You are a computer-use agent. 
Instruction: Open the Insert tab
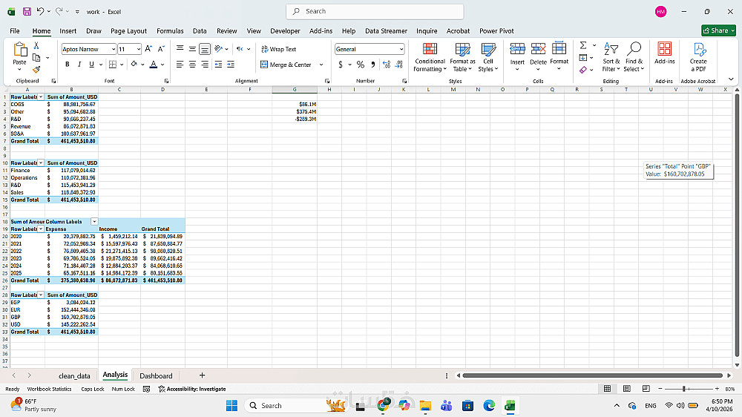click(68, 30)
